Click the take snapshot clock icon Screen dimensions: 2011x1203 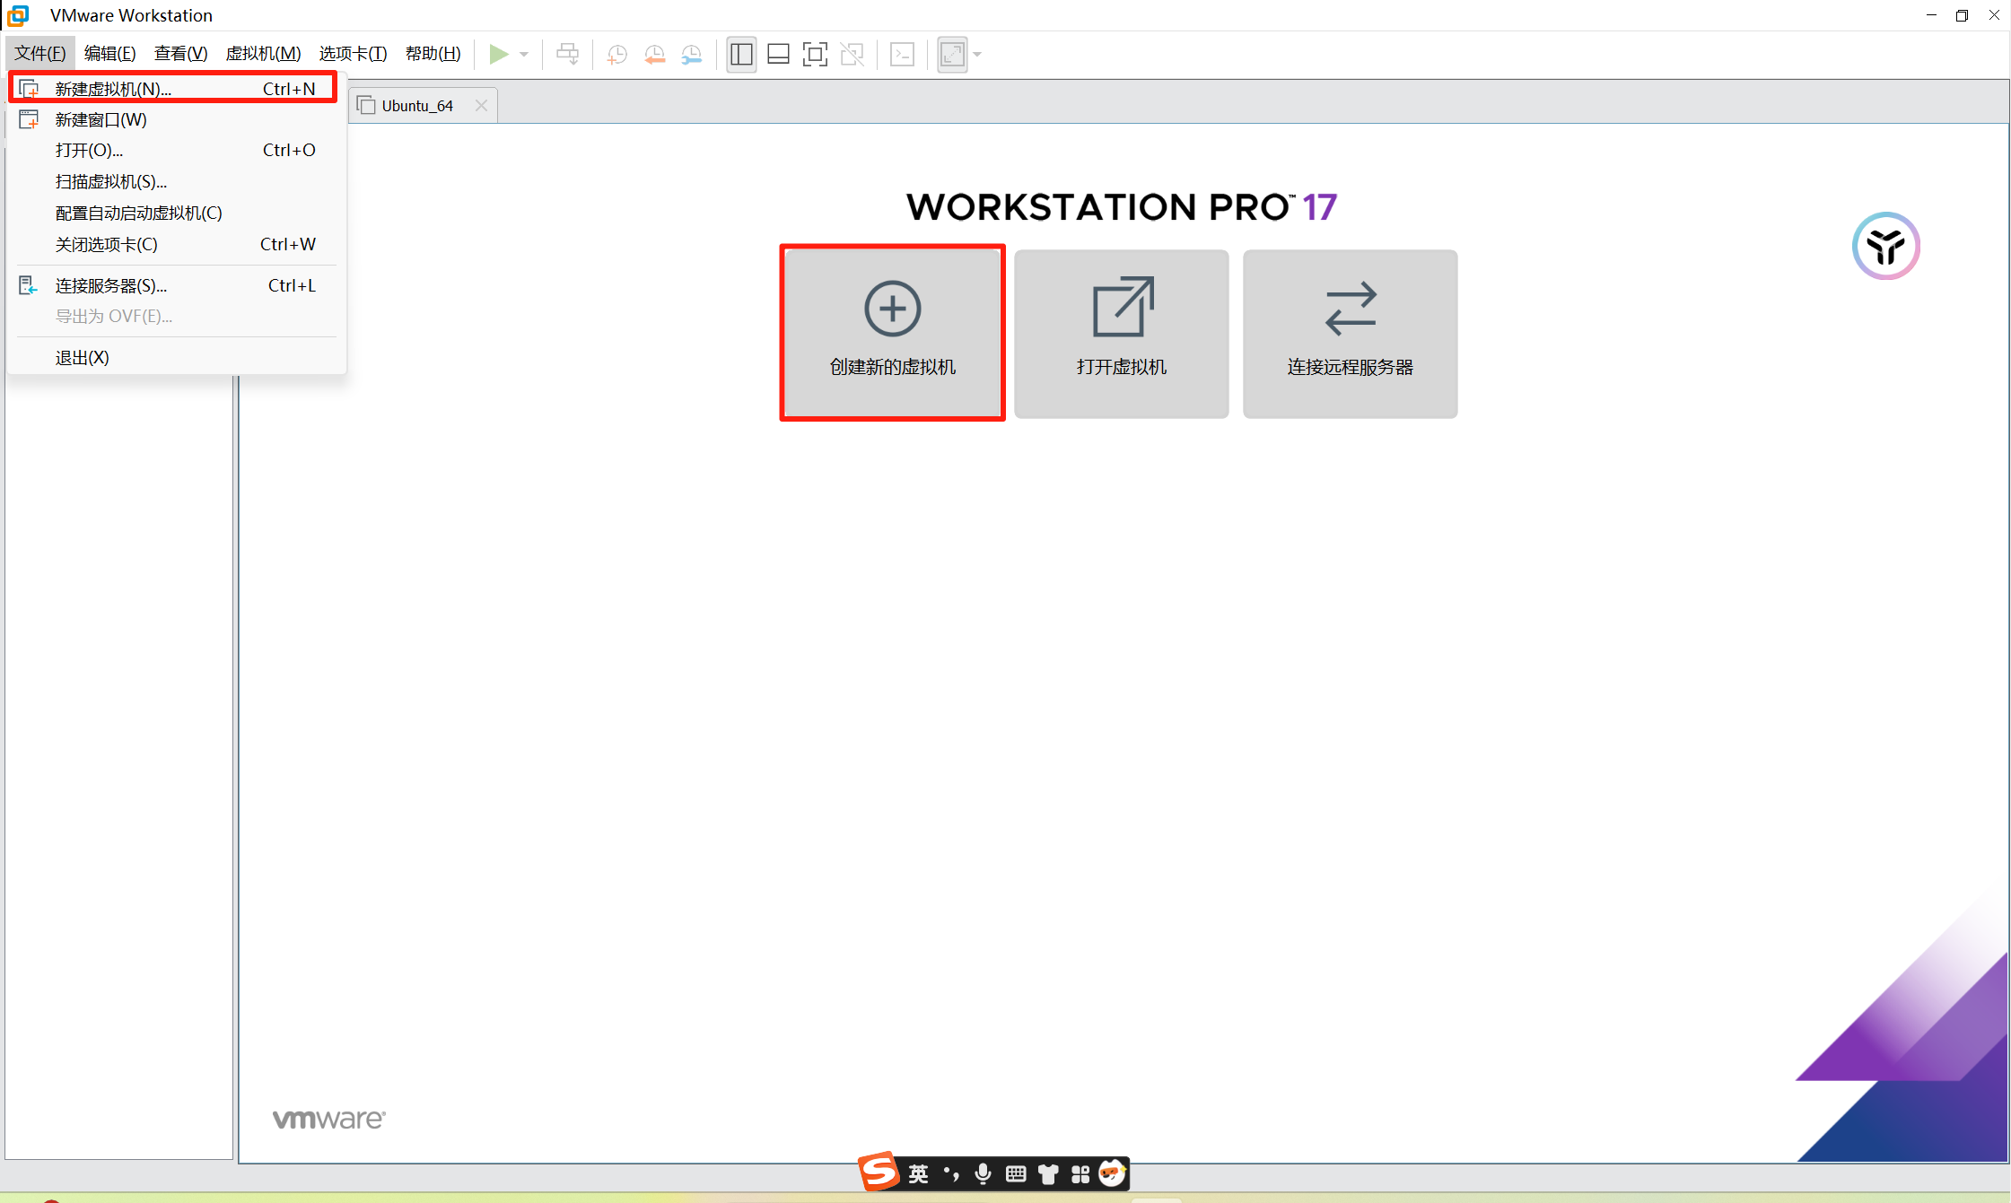coord(616,55)
